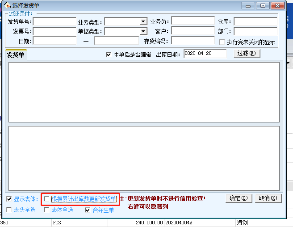Screen dimensions: 293x227
Task: Click the 过滤(F) button
Action: pyautogui.click(x=247, y=54)
